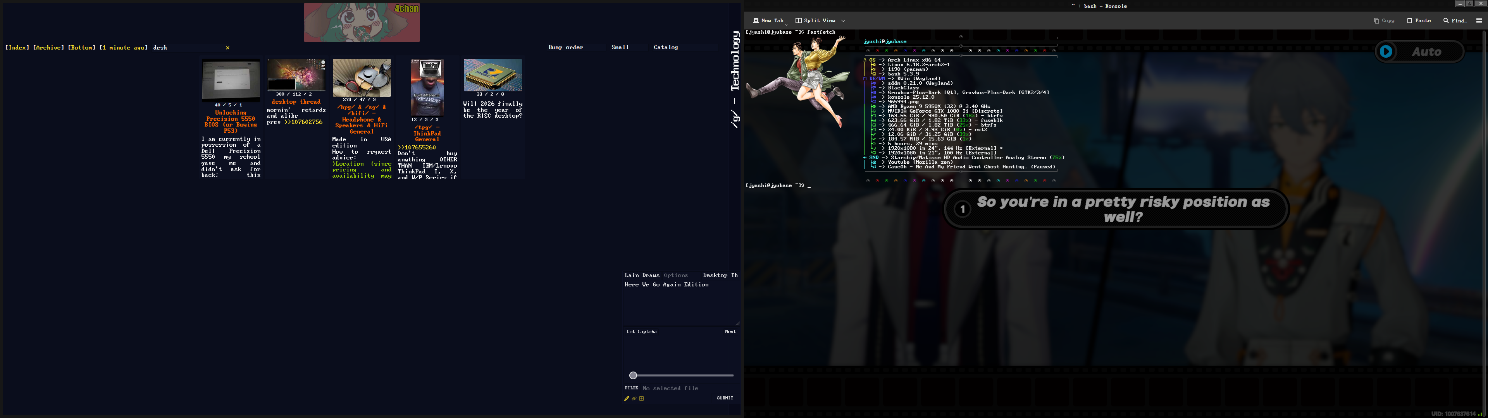This screenshot has height=418, width=1488.
Task: Open the Konsole hamburger menu
Action: (x=1479, y=20)
